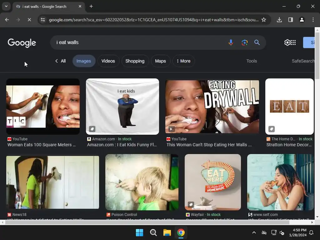Open Poison Control child thumbnail
The height and width of the screenshot is (240, 320).
pyautogui.click(x=142, y=182)
